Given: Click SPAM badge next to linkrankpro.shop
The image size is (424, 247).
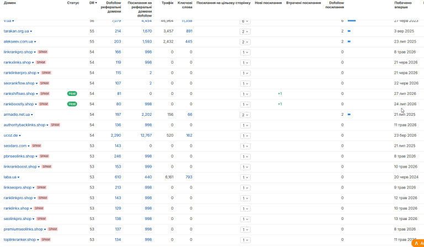Looking at the screenshot, I should pos(43,52).
